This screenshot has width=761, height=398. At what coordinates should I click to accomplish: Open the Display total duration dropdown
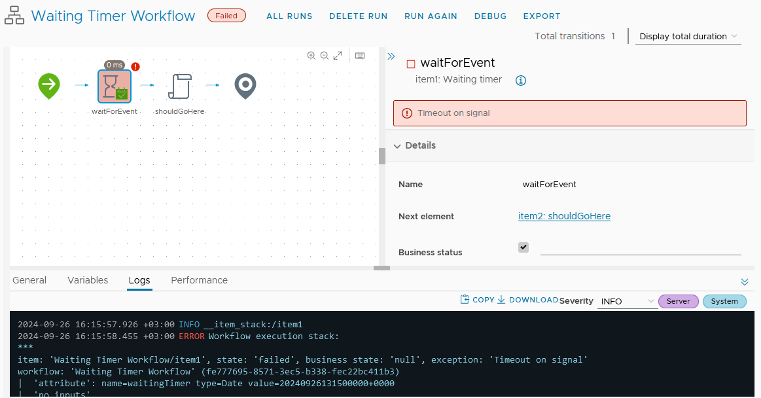(688, 37)
